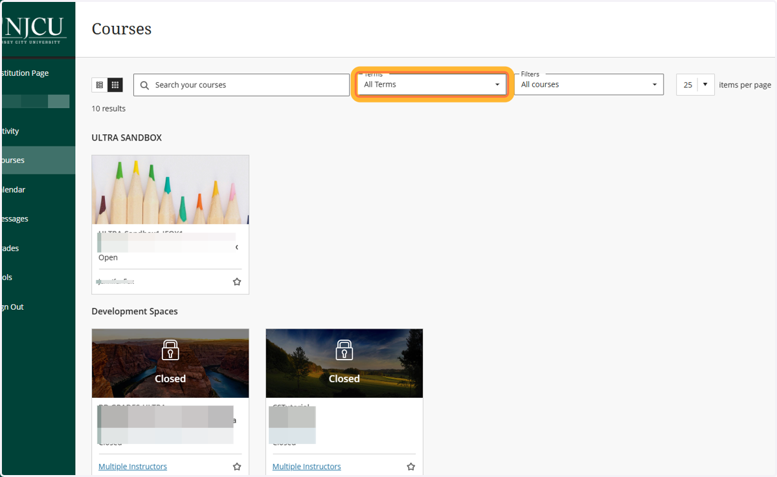Viewport: 777px width, 477px height.
Task: Open Institution Page in sidebar
Action: [26, 73]
